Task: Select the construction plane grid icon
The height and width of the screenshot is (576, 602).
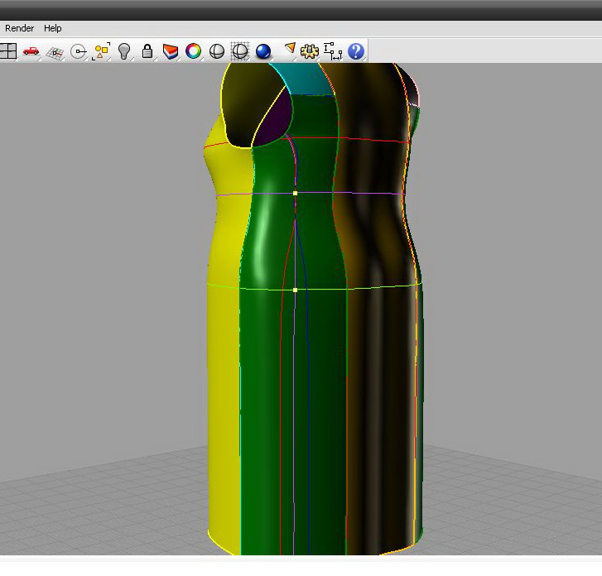Action: tap(55, 52)
